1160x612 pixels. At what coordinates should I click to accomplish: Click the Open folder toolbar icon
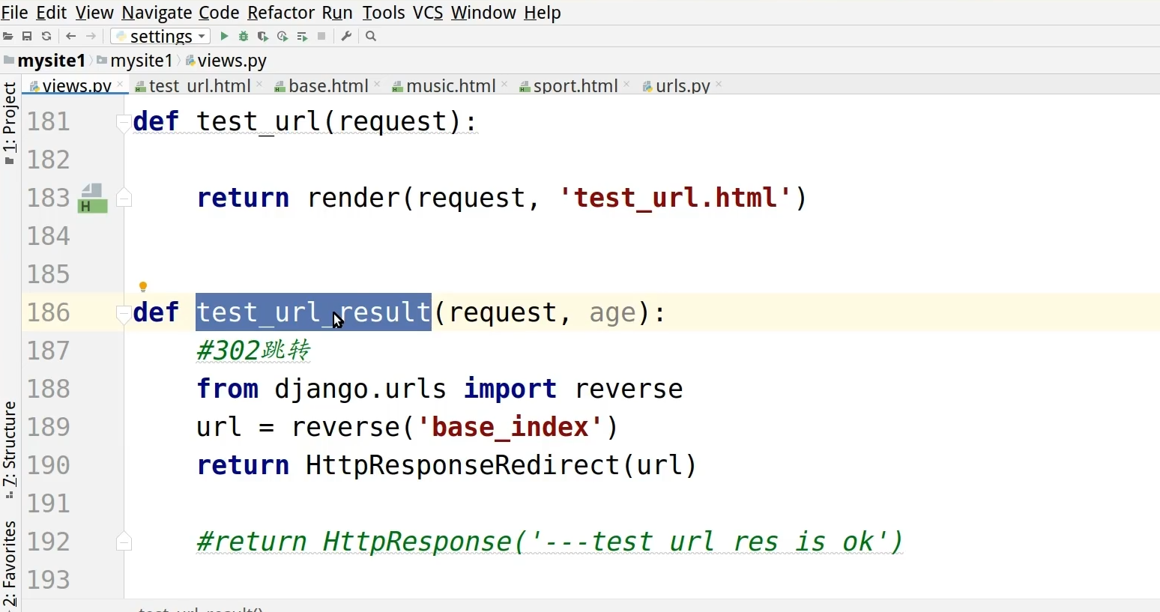[8, 36]
